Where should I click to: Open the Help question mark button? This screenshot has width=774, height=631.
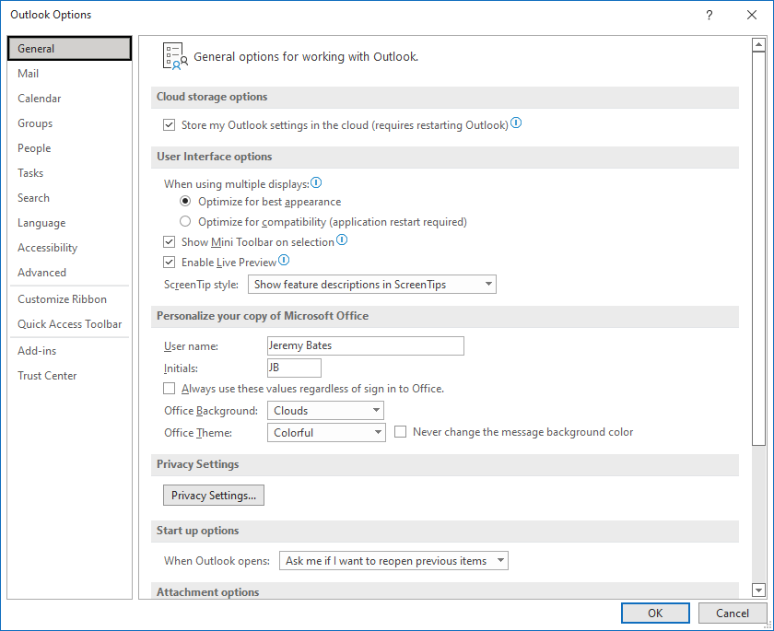tap(709, 15)
